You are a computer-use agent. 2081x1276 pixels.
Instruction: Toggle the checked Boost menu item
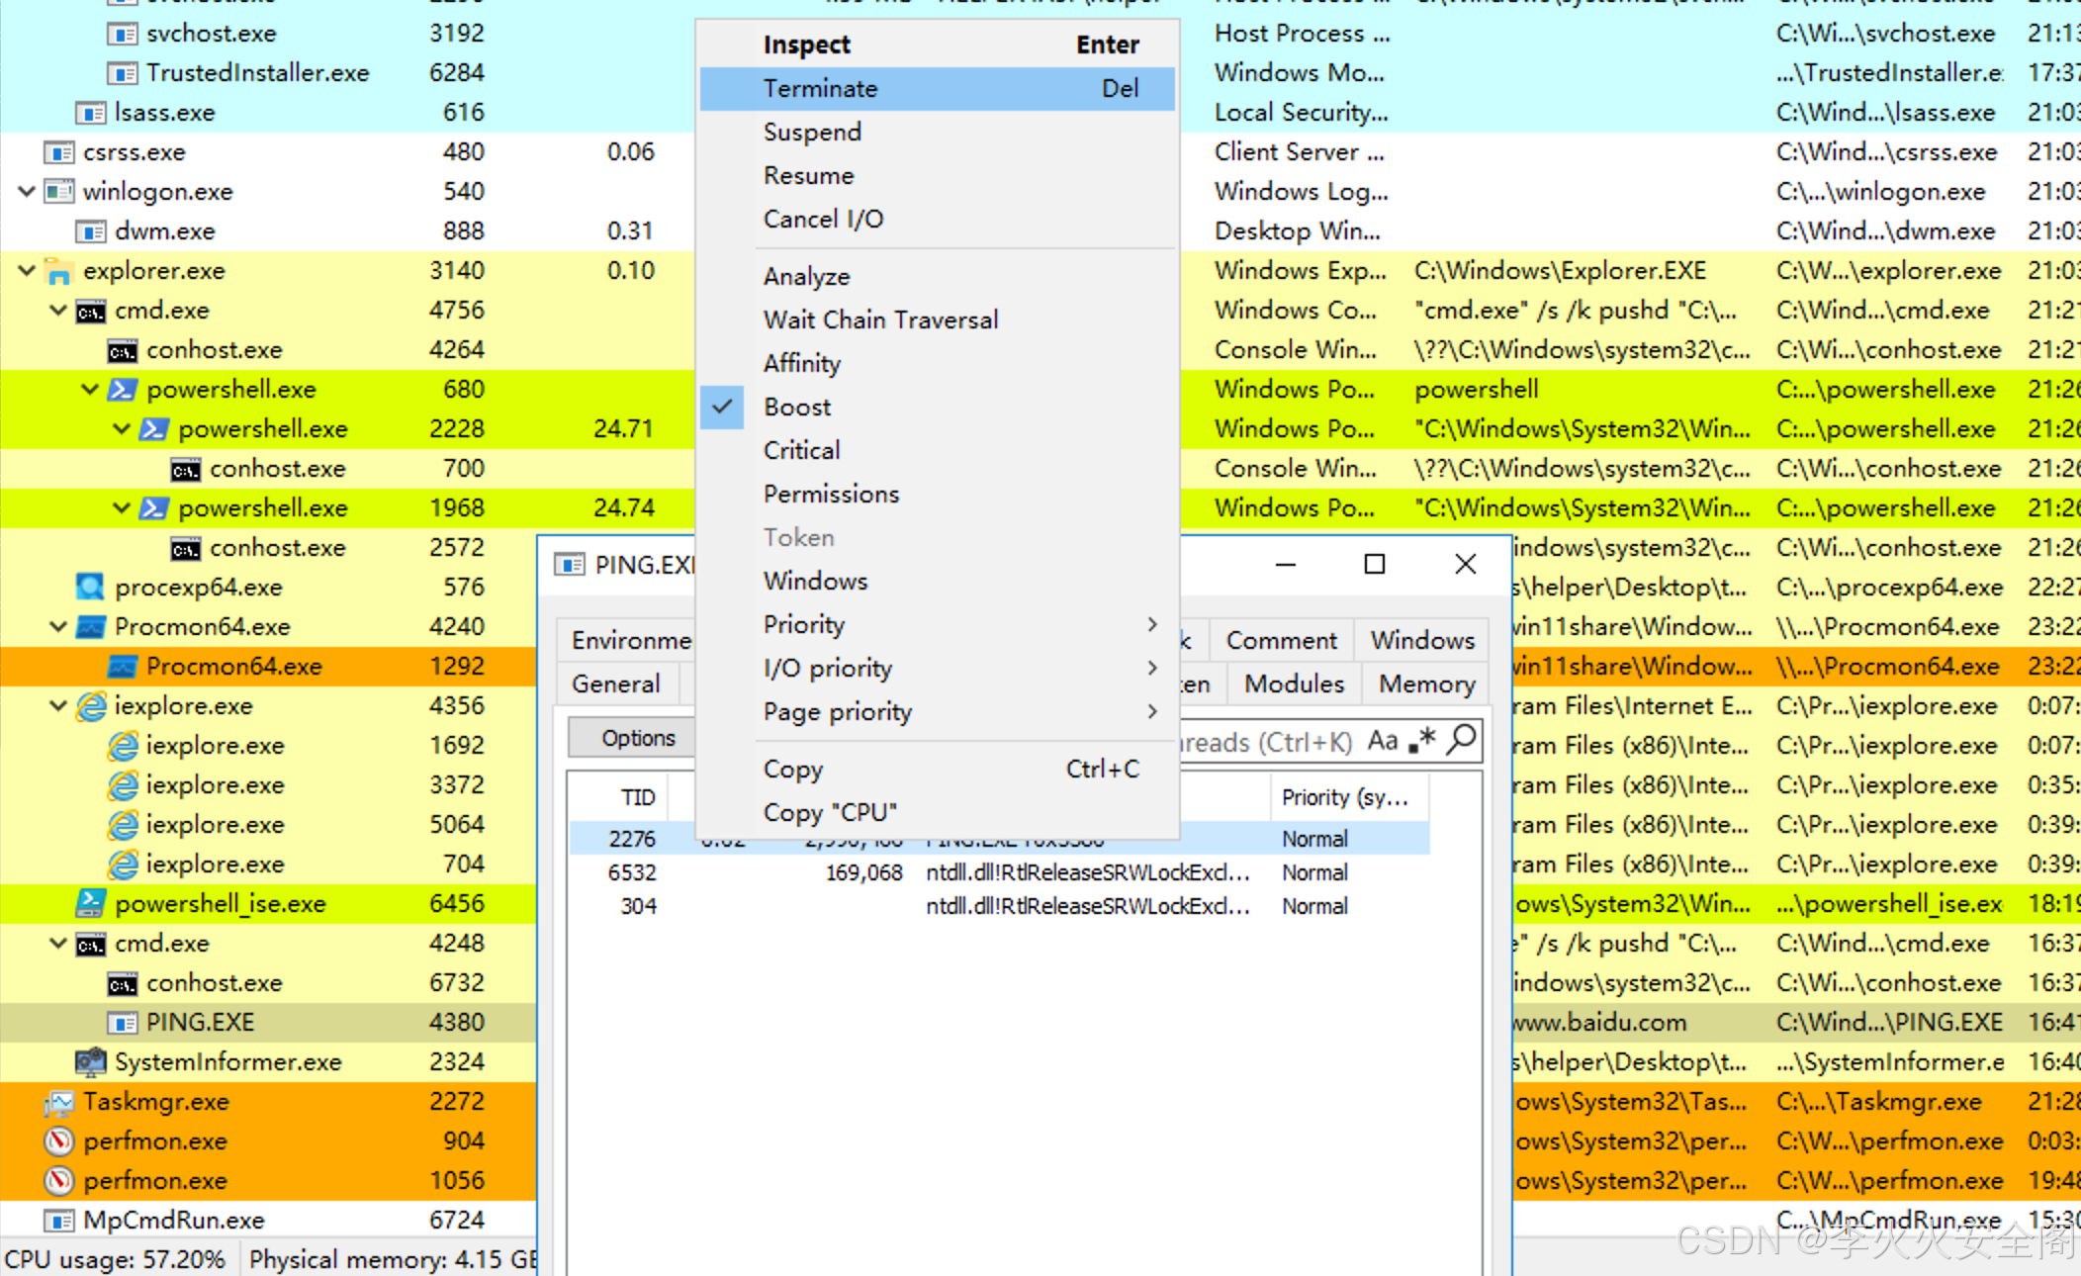coord(798,407)
